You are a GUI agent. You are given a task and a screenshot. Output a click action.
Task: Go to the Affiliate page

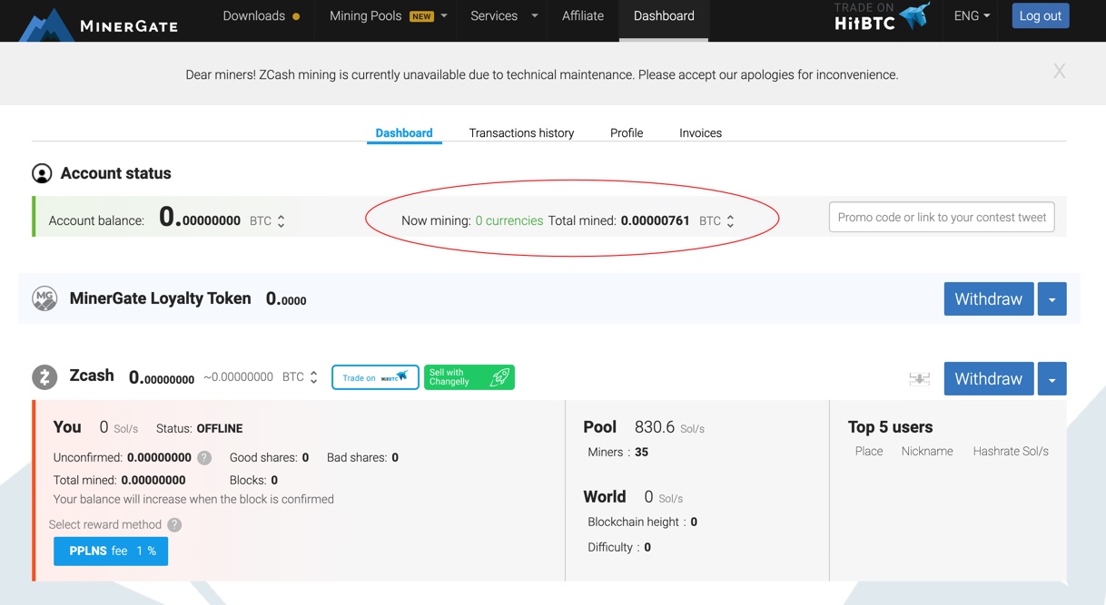(x=583, y=16)
